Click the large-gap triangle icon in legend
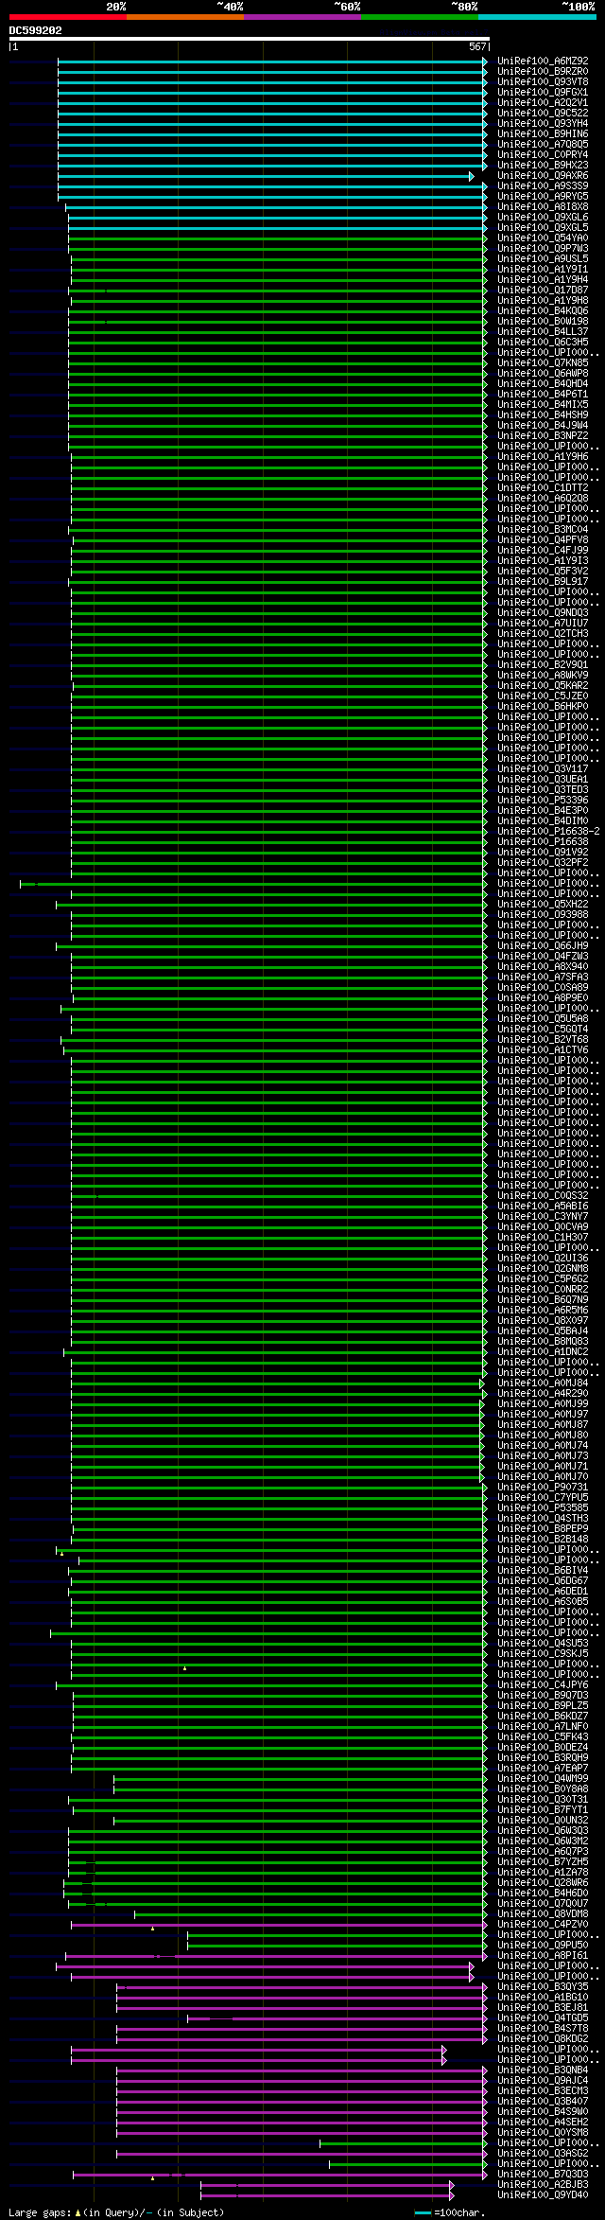The width and height of the screenshot is (605, 2220). [78, 2213]
